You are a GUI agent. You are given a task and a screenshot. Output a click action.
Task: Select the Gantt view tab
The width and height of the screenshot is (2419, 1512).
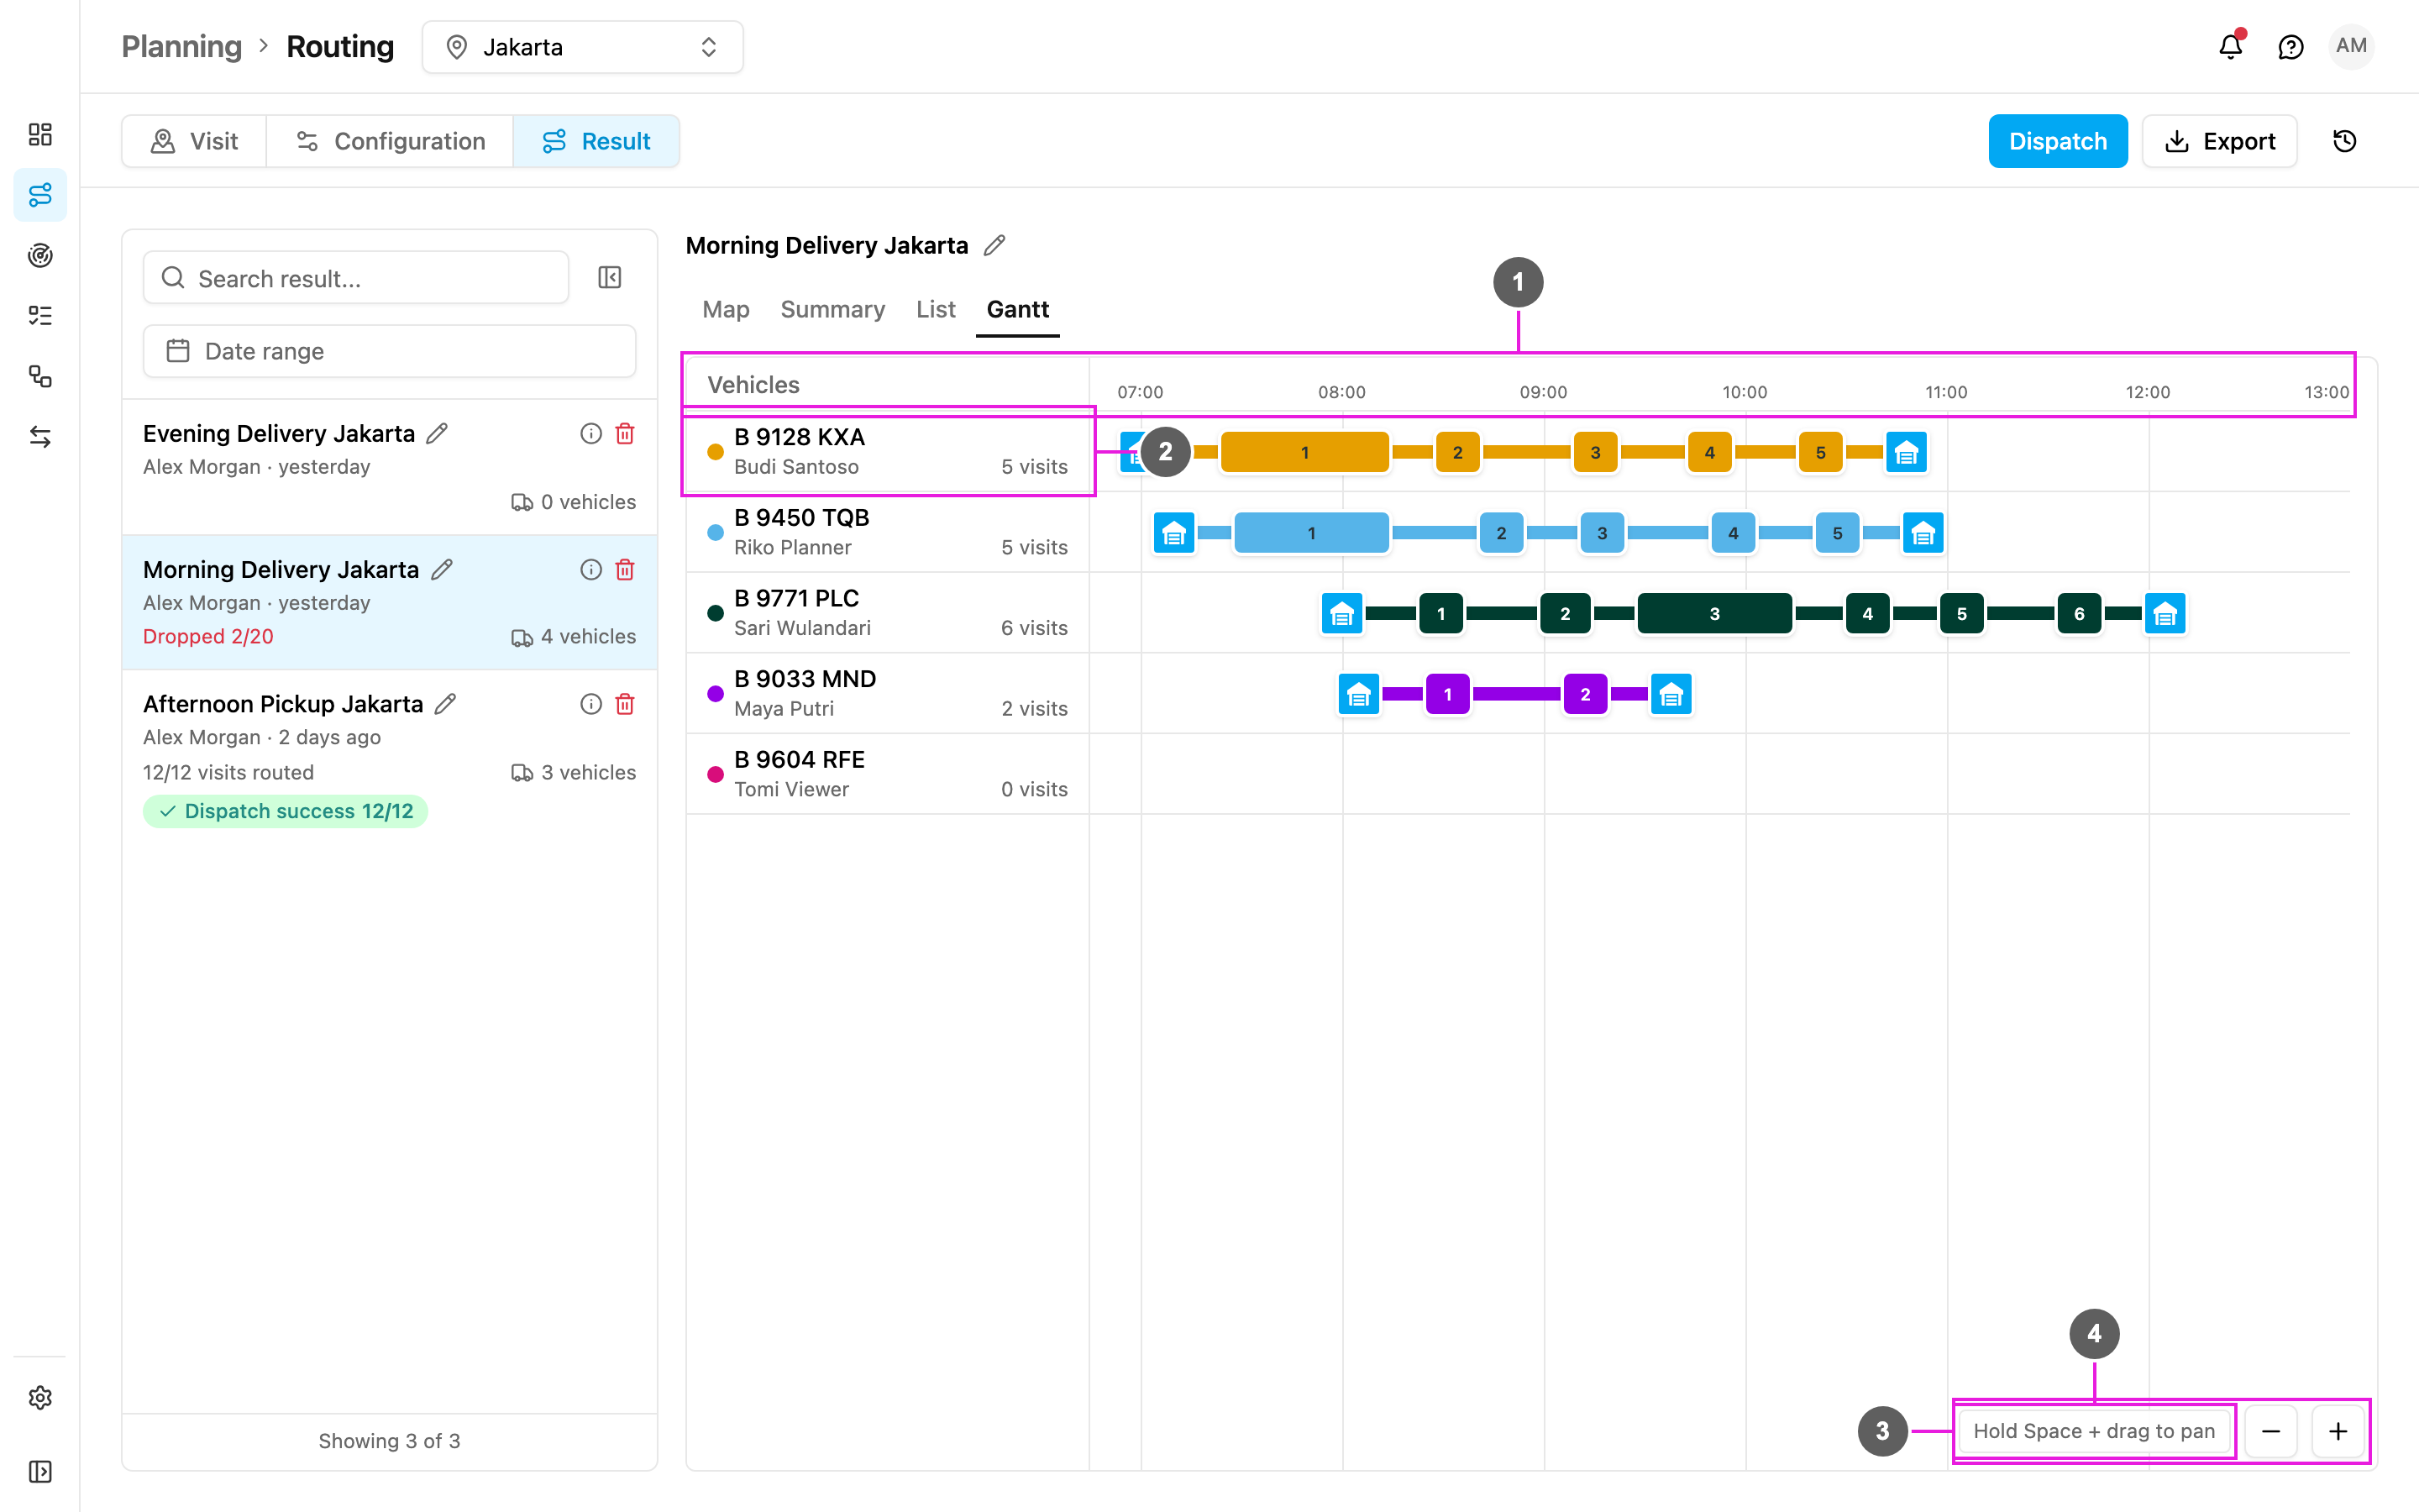[1018, 309]
